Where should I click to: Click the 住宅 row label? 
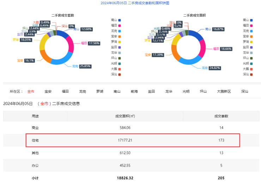pyautogui.click(x=35, y=140)
